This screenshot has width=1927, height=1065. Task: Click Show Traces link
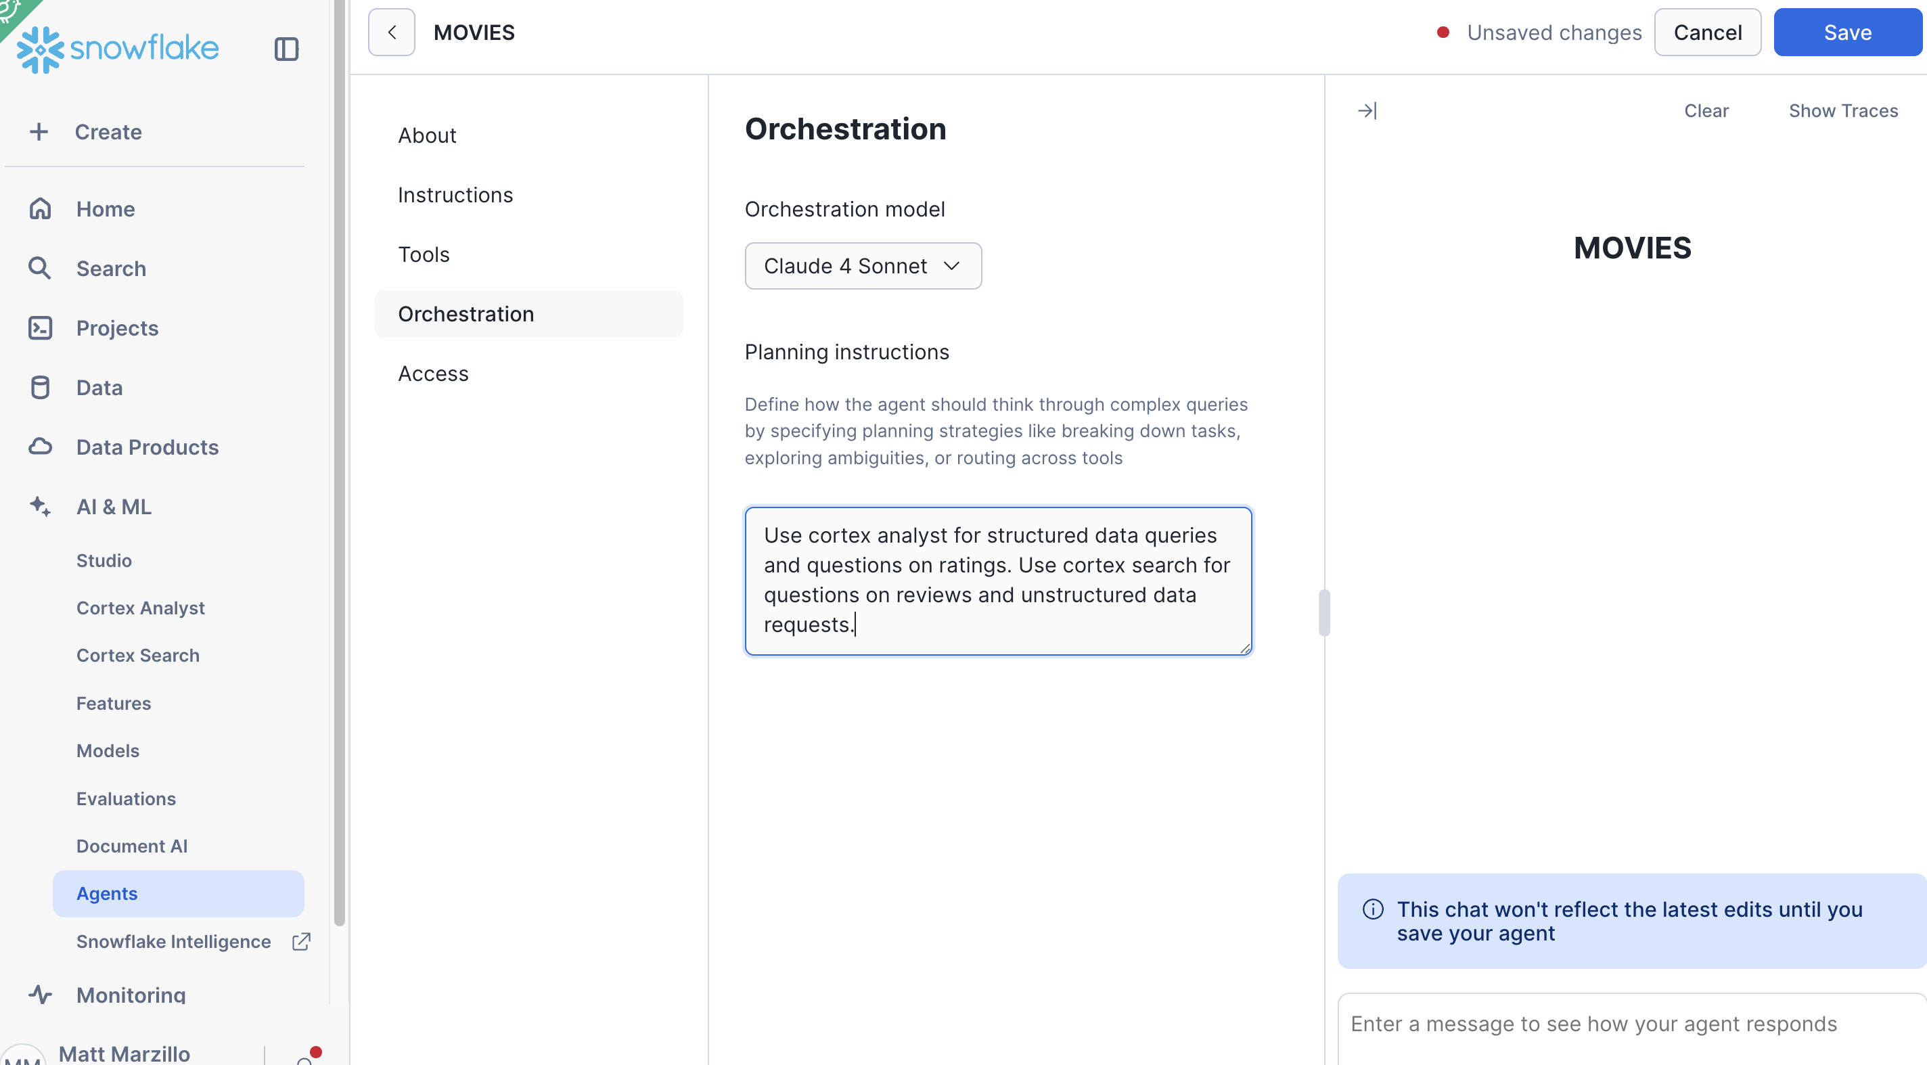1842,111
